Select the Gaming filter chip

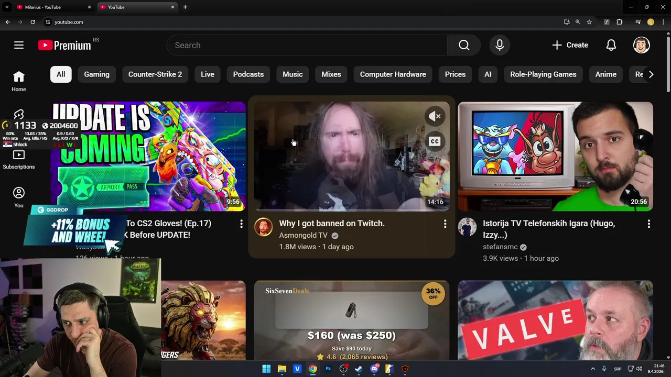click(97, 74)
